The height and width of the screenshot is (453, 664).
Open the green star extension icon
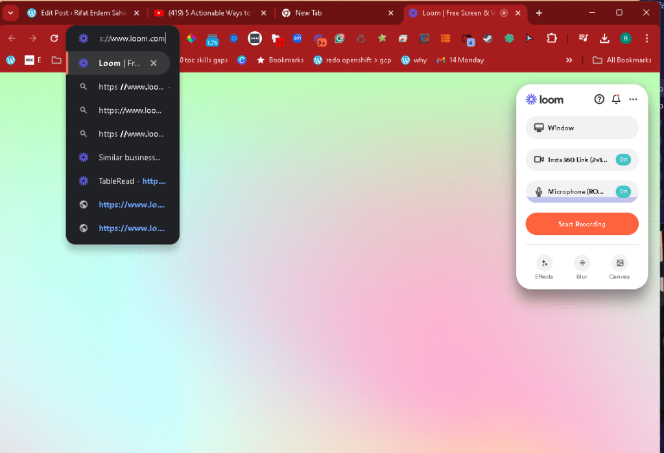tap(382, 38)
